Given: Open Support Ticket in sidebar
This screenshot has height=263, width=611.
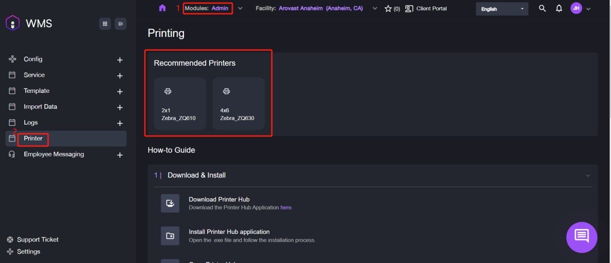Looking at the screenshot, I should click(x=37, y=240).
